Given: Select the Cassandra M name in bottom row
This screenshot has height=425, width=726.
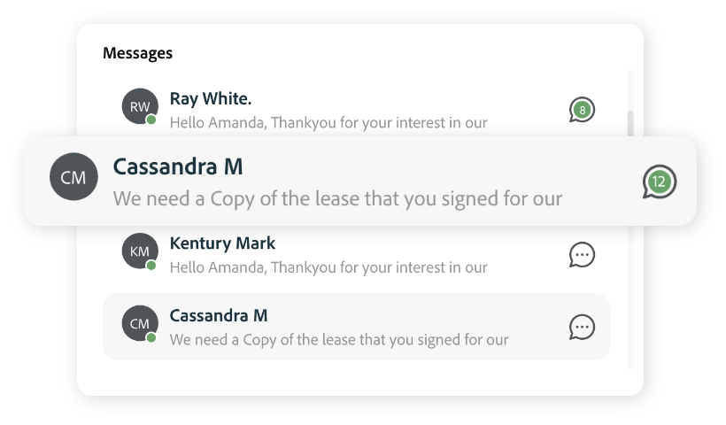Looking at the screenshot, I should point(219,316).
